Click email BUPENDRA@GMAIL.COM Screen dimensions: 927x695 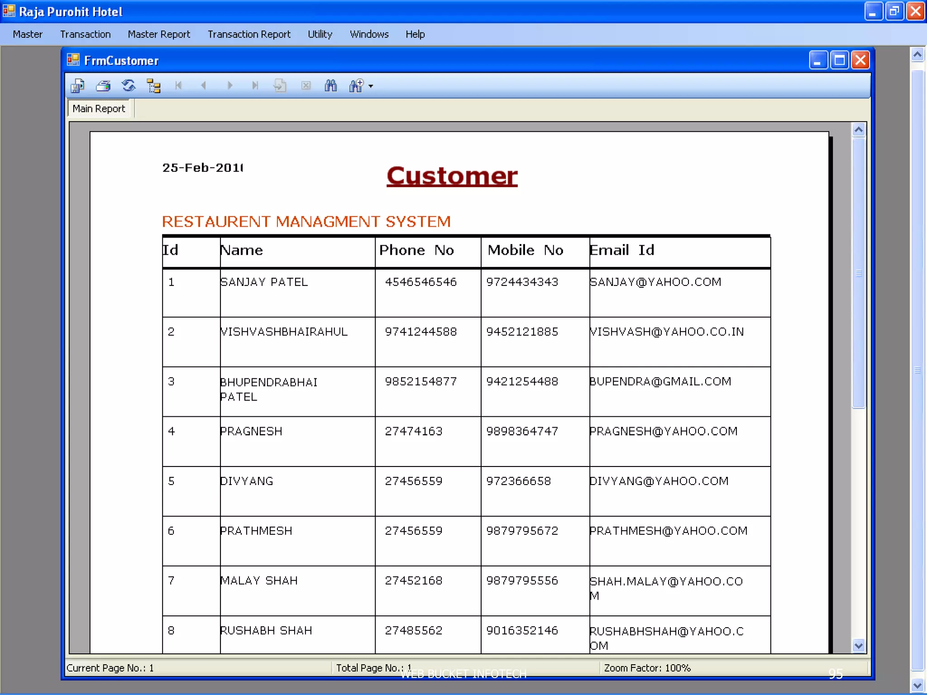pos(660,381)
